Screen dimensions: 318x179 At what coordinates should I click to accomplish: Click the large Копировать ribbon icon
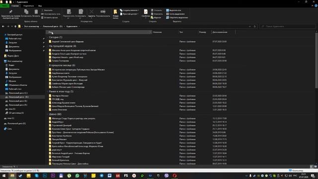[x=26, y=13]
